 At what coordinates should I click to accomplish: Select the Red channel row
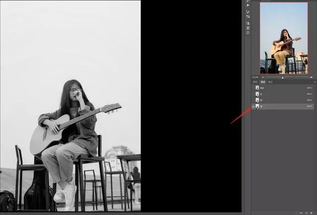[283, 94]
